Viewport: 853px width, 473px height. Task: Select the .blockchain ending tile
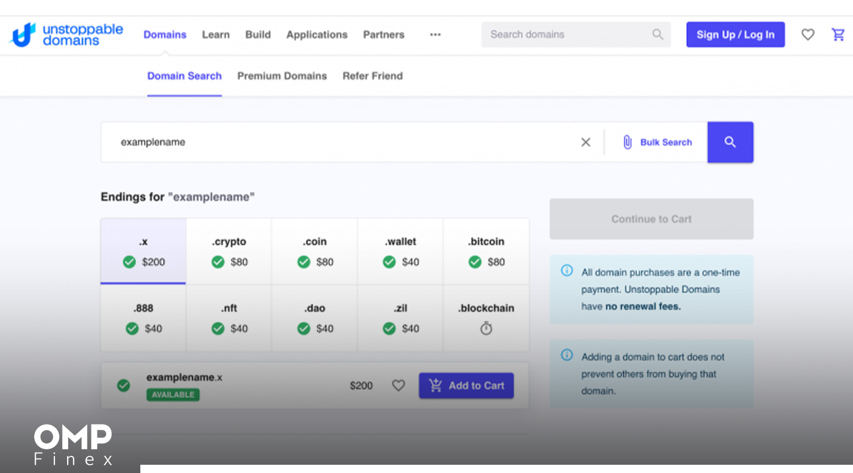(486, 318)
